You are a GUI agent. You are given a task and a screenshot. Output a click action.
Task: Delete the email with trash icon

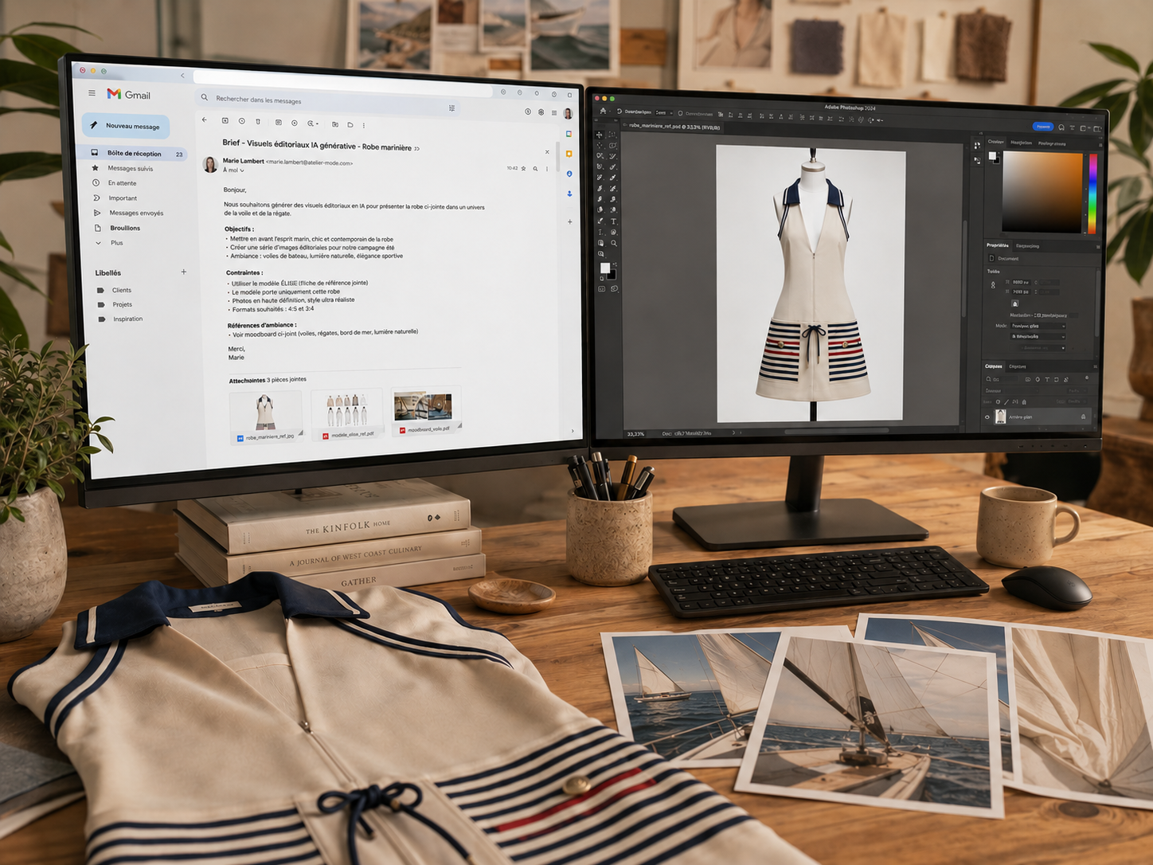point(258,122)
